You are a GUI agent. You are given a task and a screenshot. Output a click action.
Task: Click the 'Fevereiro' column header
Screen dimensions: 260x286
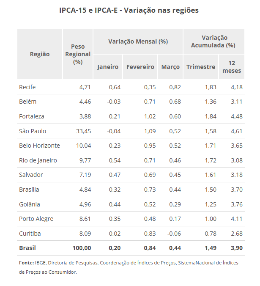pyautogui.click(x=140, y=67)
